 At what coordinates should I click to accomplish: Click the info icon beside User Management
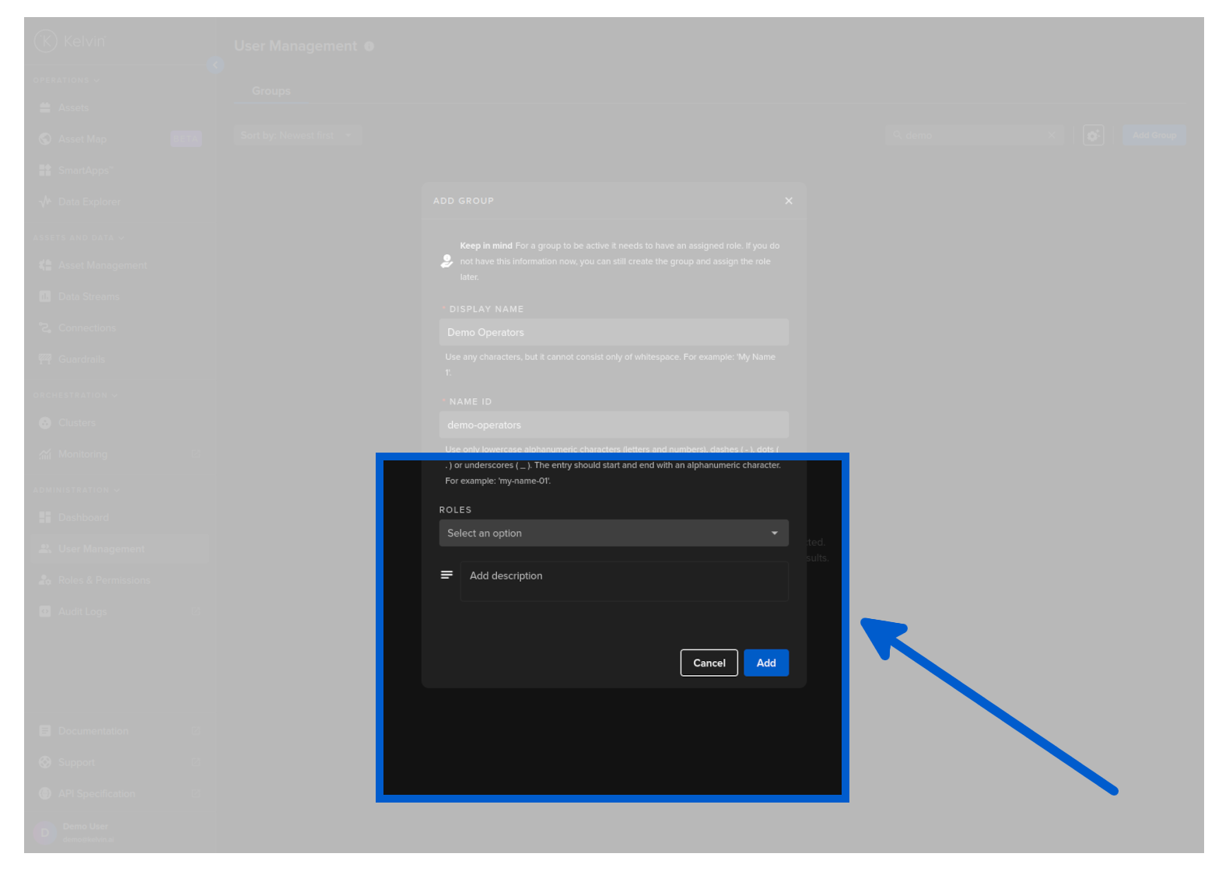(x=369, y=47)
